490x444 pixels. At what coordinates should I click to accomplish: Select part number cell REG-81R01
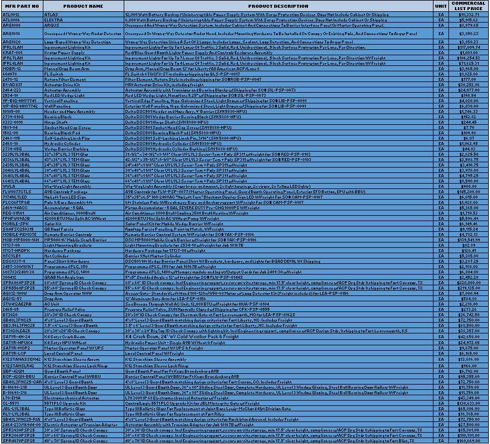click(x=22, y=213)
